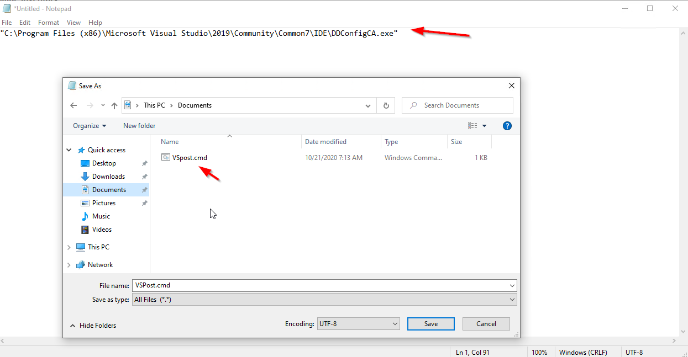This screenshot has height=357, width=688.
Task: Sort files by Date modified column
Action: [342, 142]
